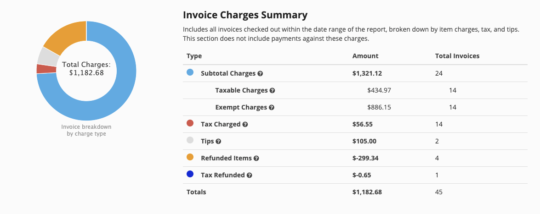
Task: Click the $434.97 taxable amount
Action: (379, 90)
